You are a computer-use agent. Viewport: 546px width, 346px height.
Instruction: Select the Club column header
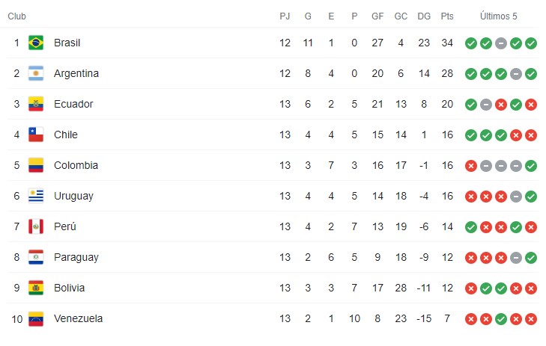coord(16,16)
